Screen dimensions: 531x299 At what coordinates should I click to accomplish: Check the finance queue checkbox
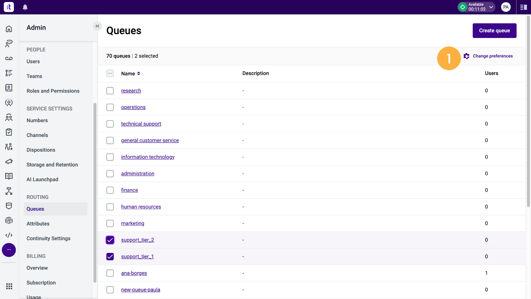tap(110, 190)
